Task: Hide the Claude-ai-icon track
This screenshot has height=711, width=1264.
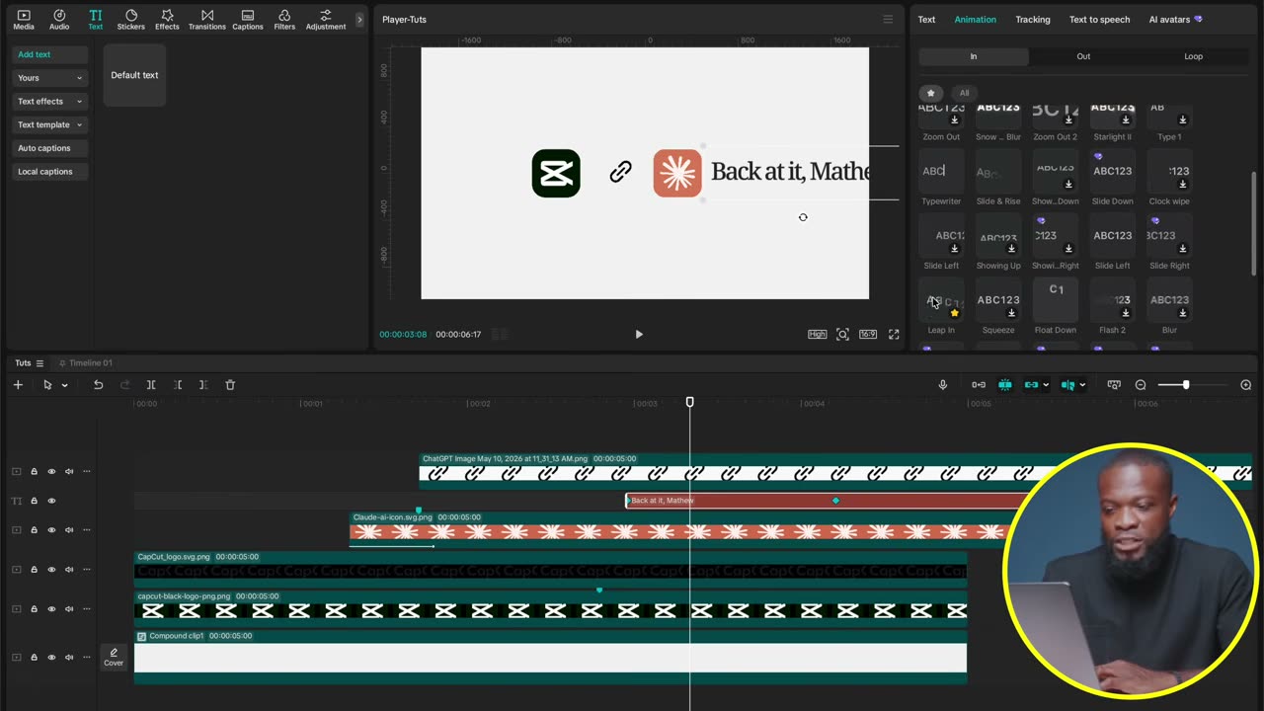Action: pyautogui.click(x=51, y=530)
